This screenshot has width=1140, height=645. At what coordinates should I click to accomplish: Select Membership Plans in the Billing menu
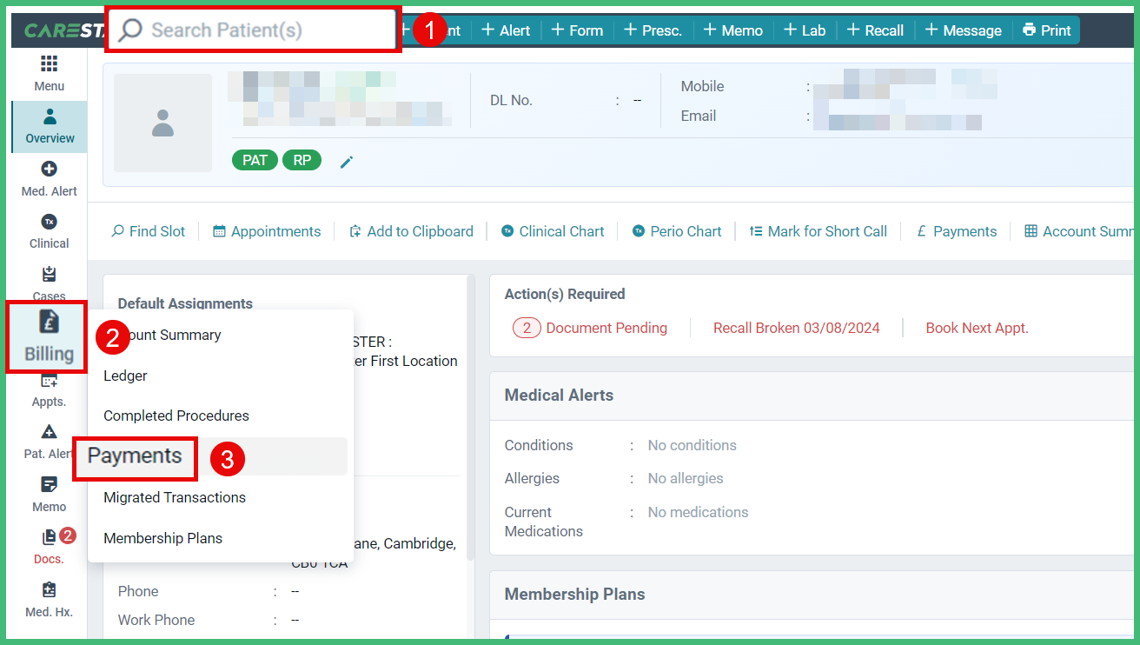(x=162, y=538)
